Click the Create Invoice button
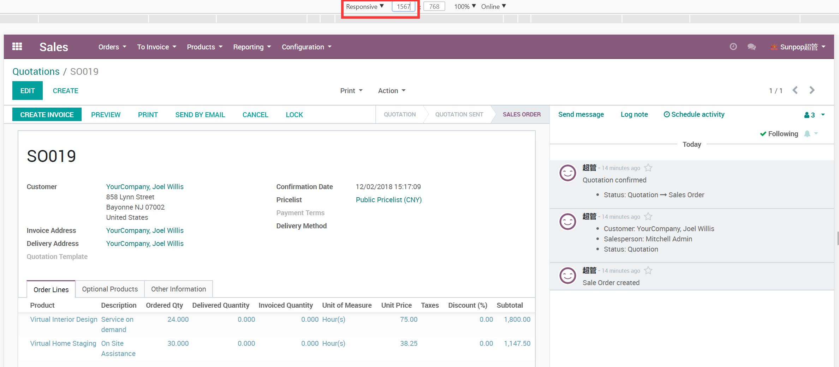 click(47, 115)
